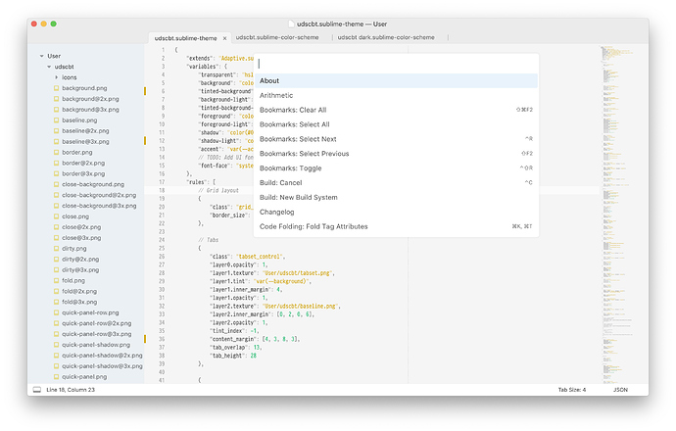The width and height of the screenshot is (676, 431).
Task: Open the JSON syntax selector
Action: 620,390
